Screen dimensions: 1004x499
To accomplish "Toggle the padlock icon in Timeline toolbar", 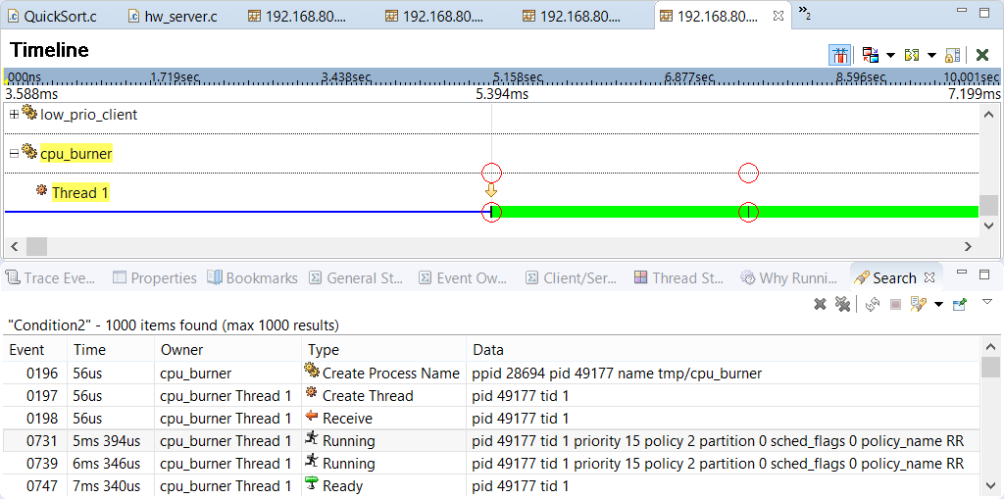I will coord(953,55).
